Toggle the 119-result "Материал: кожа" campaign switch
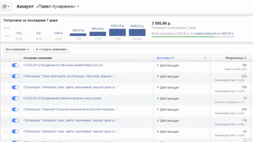 coord(15,120)
